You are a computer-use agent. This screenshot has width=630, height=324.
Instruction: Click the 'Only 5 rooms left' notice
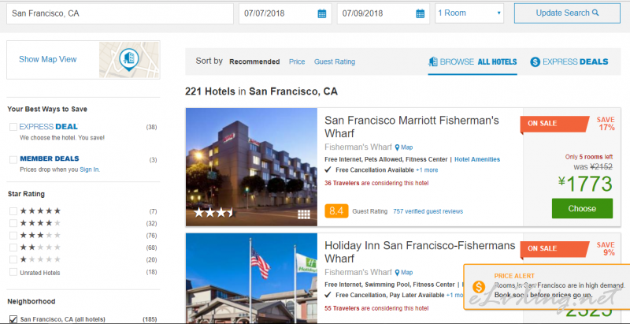pyautogui.click(x=588, y=157)
